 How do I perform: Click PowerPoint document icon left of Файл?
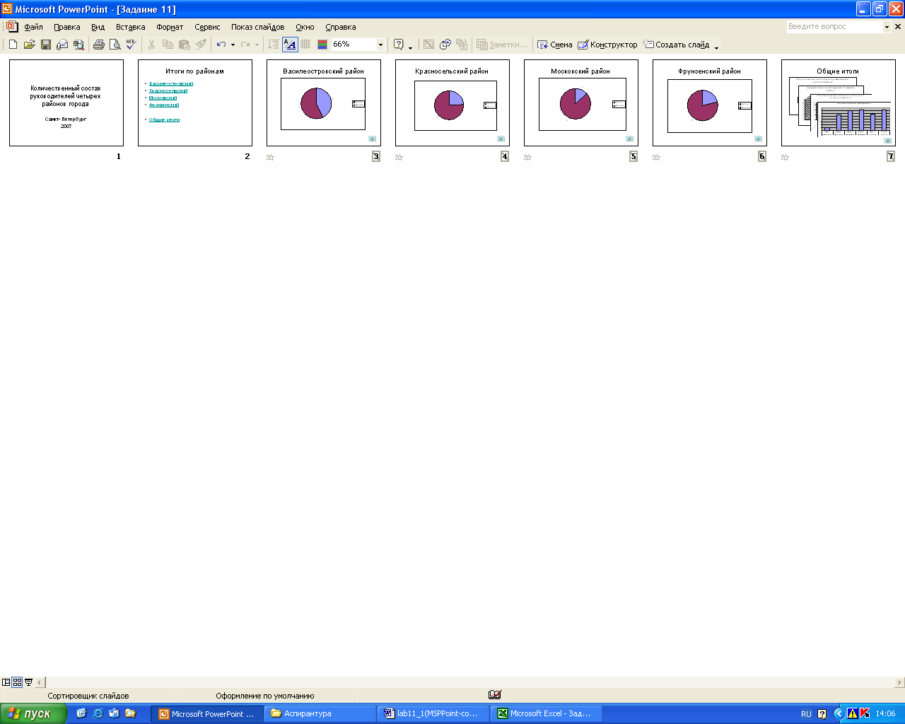coord(11,26)
